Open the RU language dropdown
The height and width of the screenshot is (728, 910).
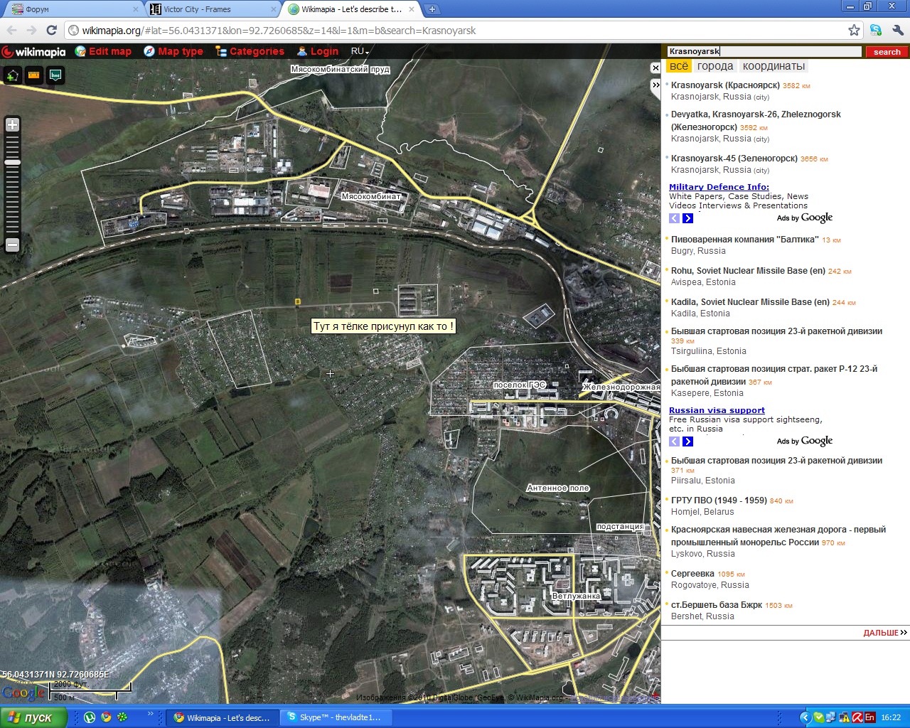[360, 52]
